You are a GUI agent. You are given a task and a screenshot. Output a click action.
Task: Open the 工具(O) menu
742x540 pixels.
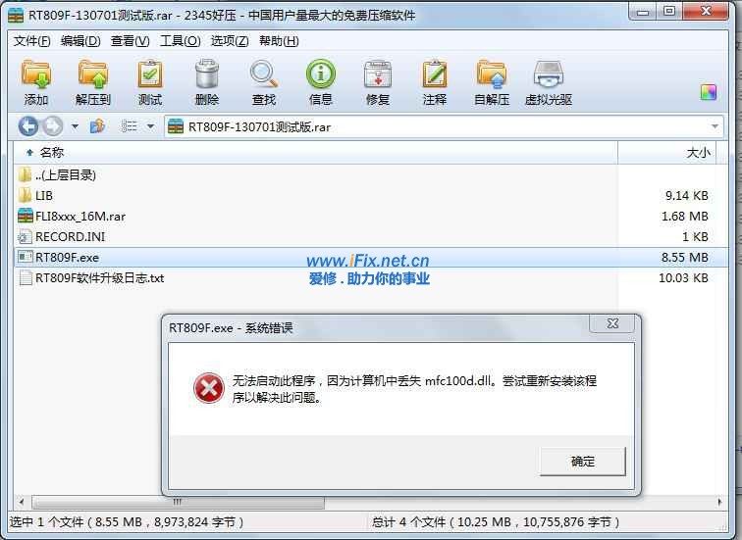[180, 41]
